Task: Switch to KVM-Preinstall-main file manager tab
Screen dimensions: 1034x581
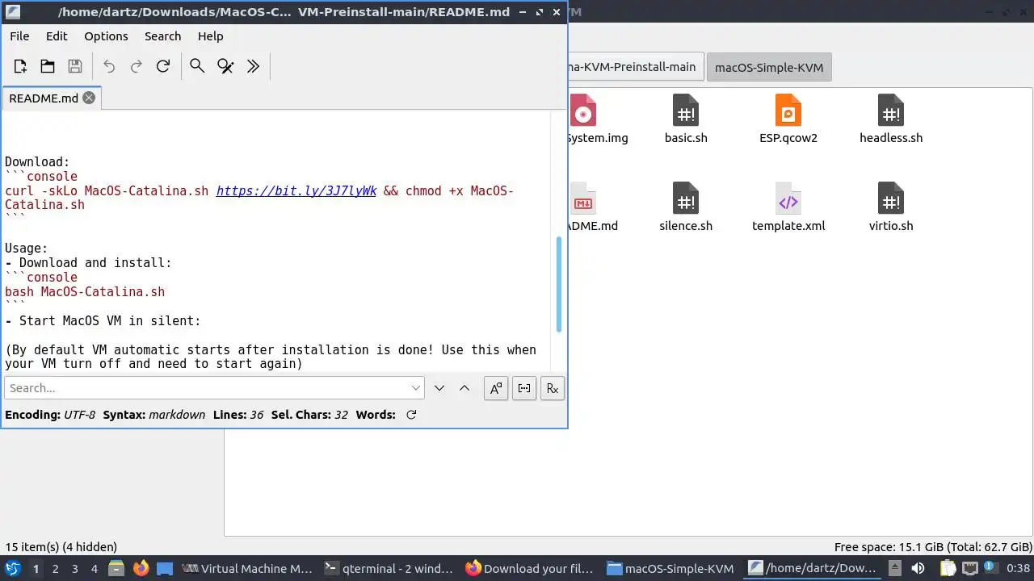Action: [636, 67]
